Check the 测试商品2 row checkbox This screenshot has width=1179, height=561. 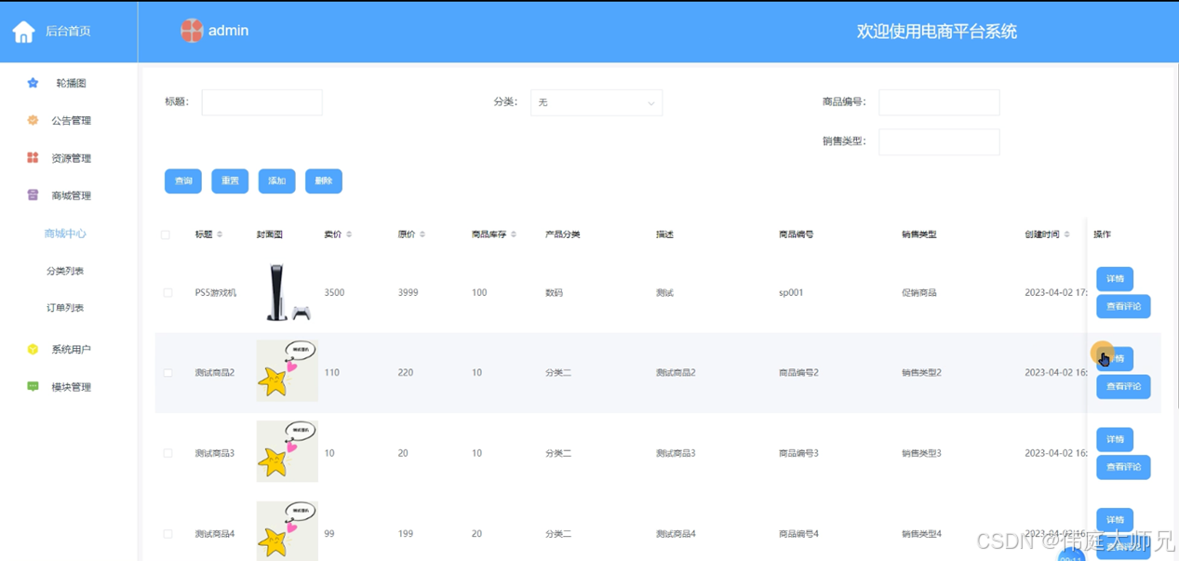pyautogui.click(x=167, y=372)
